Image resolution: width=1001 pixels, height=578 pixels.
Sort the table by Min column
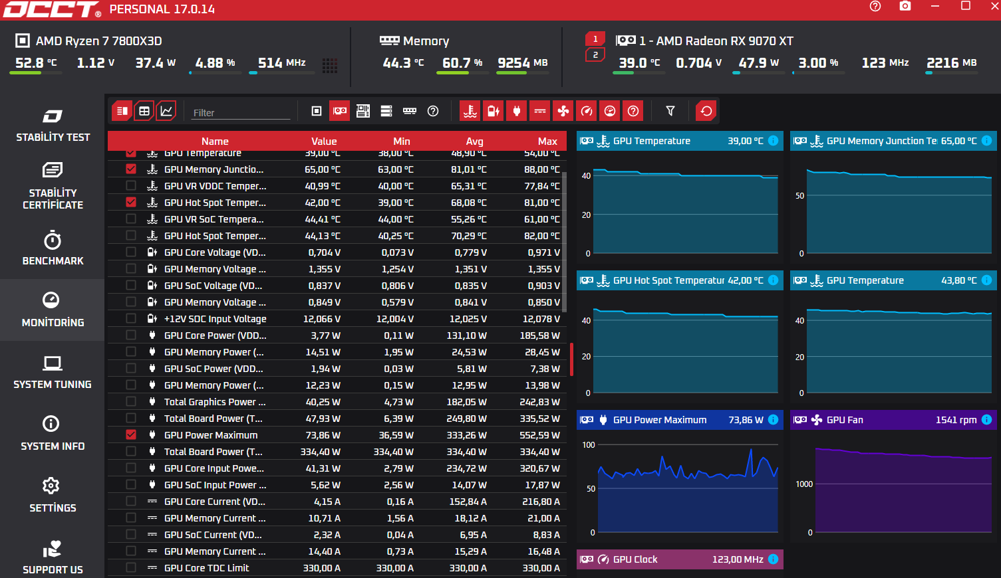click(x=402, y=141)
